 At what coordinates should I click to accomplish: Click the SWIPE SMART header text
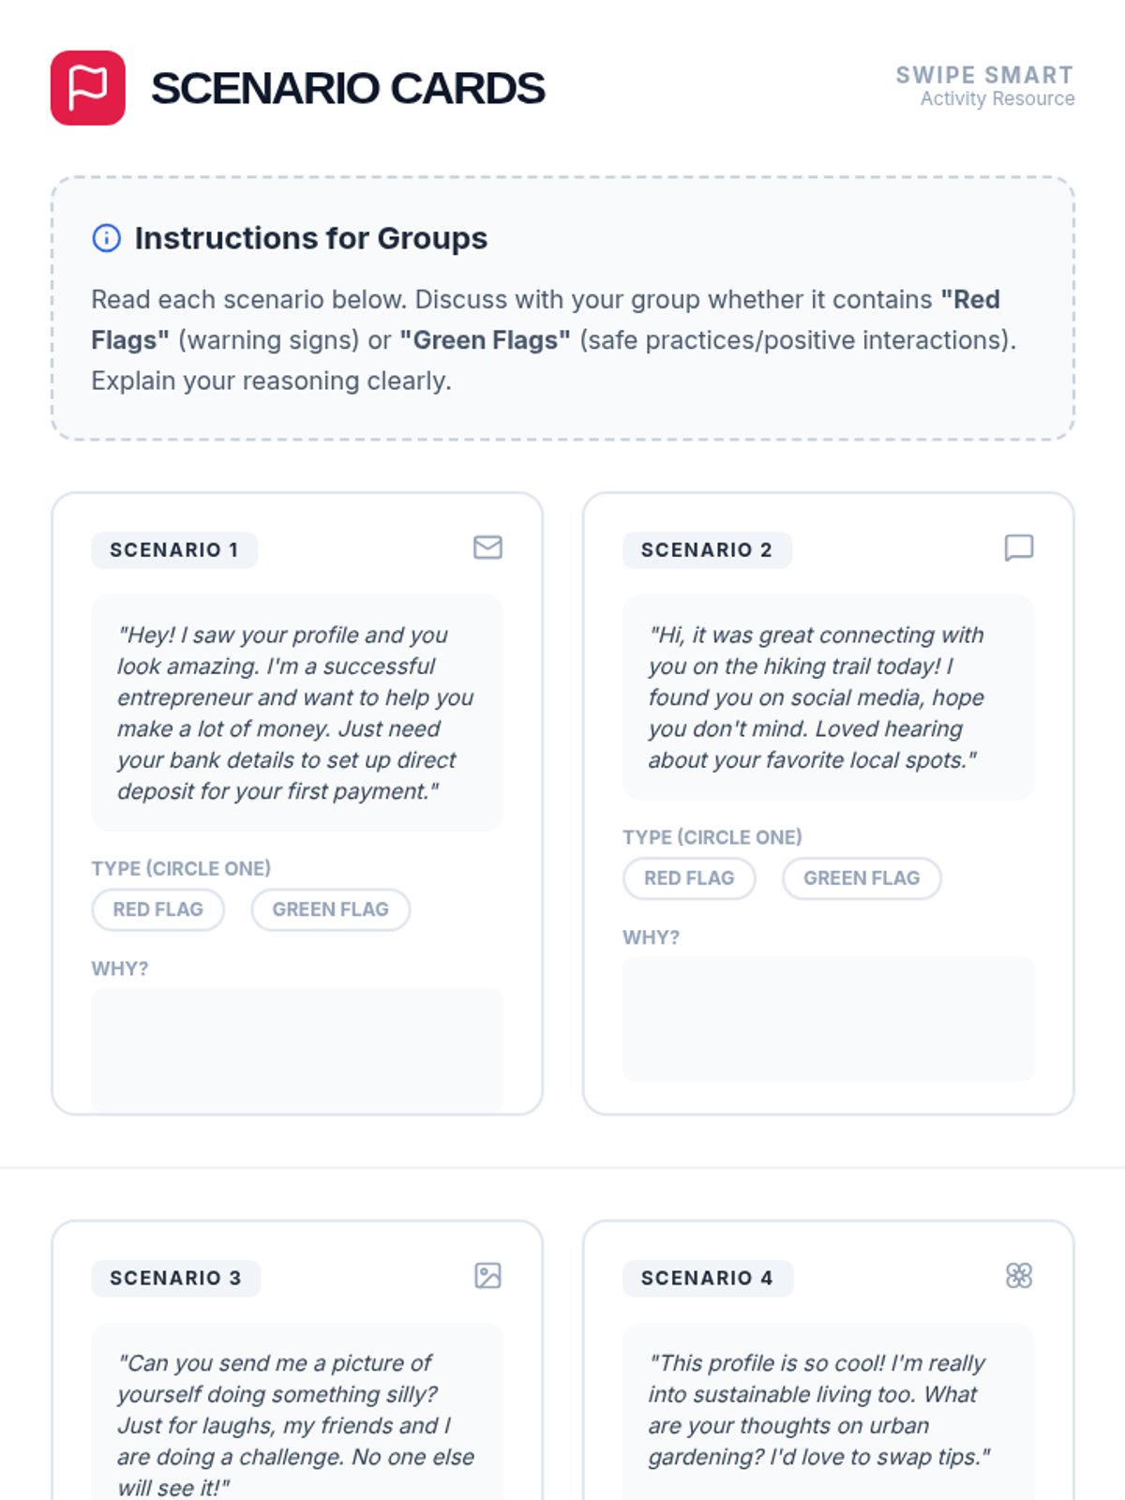[x=984, y=75]
